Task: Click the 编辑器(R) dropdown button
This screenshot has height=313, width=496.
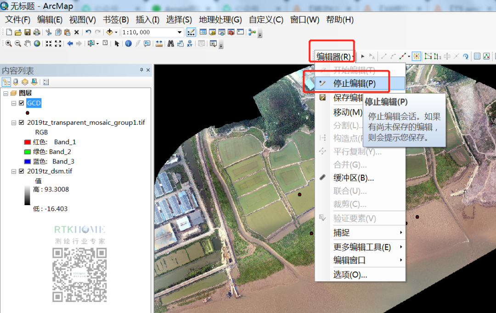Action: pyautogui.click(x=334, y=56)
